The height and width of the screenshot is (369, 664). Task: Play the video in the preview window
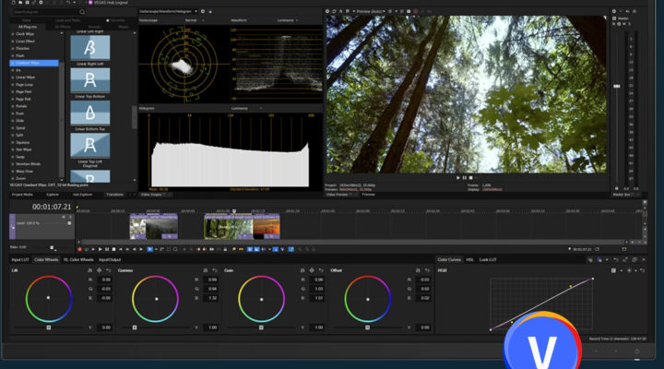tap(457, 178)
